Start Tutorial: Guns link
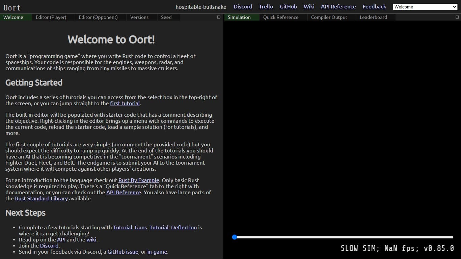The height and width of the screenshot is (259, 461). point(130,228)
